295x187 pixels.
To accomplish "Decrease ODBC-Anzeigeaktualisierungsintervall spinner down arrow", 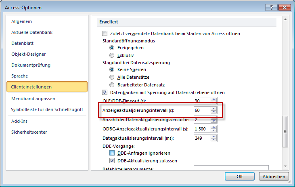I will tap(213, 131).
